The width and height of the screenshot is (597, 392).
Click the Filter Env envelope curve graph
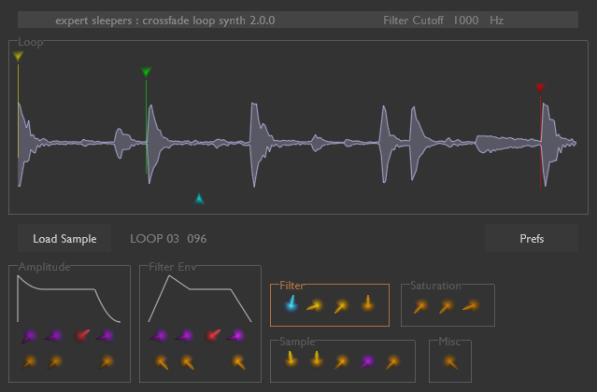click(200, 300)
